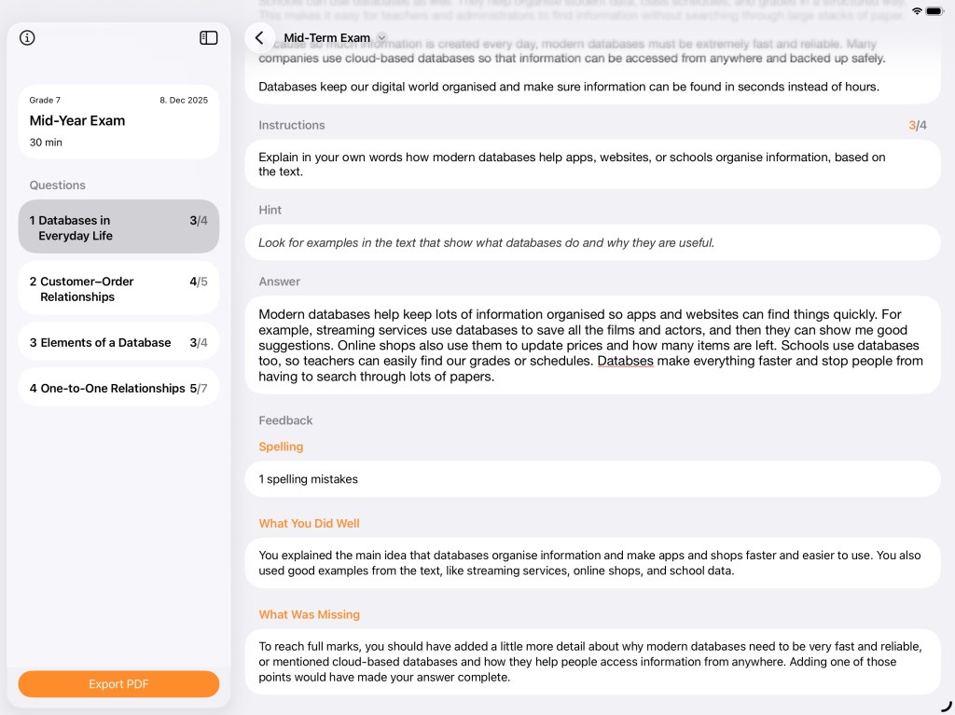Click the misspelled word "Databses"
Screen dimensions: 955x715
(x=625, y=361)
